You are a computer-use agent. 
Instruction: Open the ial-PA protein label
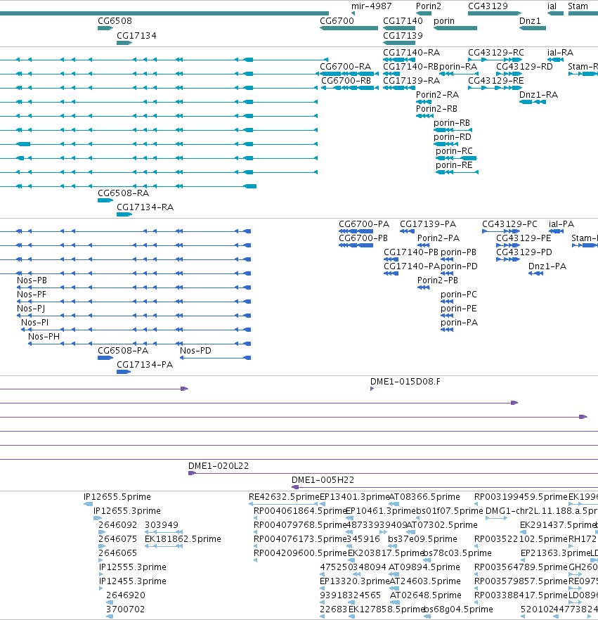[561, 224]
